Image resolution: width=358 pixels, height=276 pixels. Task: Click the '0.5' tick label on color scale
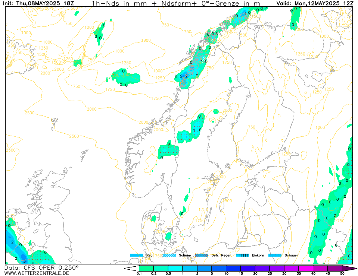pyautogui.click(x=168, y=274)
